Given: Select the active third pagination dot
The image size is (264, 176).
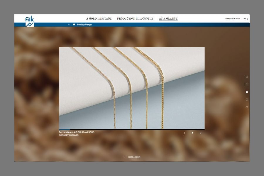Looking at the screenshot, I should tap(247, 92).
